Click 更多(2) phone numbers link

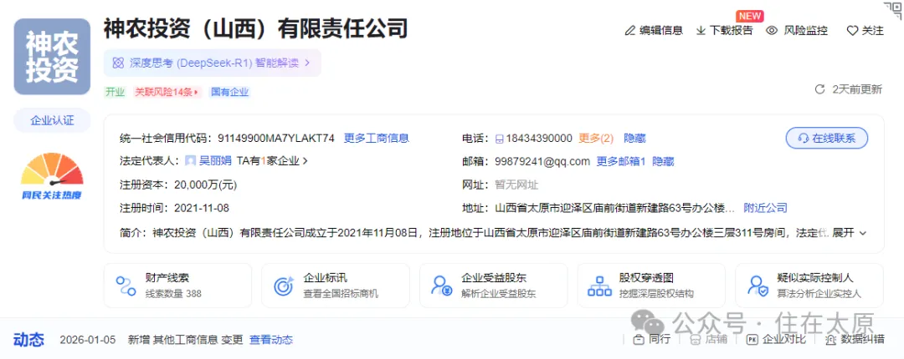(x=596, y=138)
